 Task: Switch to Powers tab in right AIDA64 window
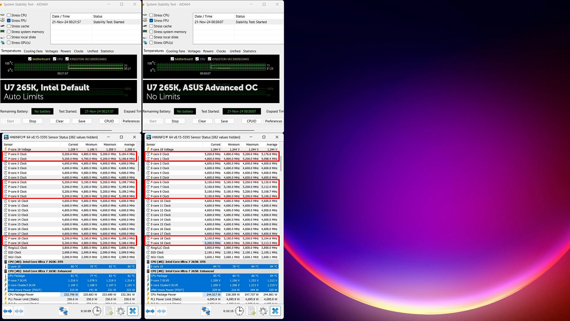coord(208,51)
